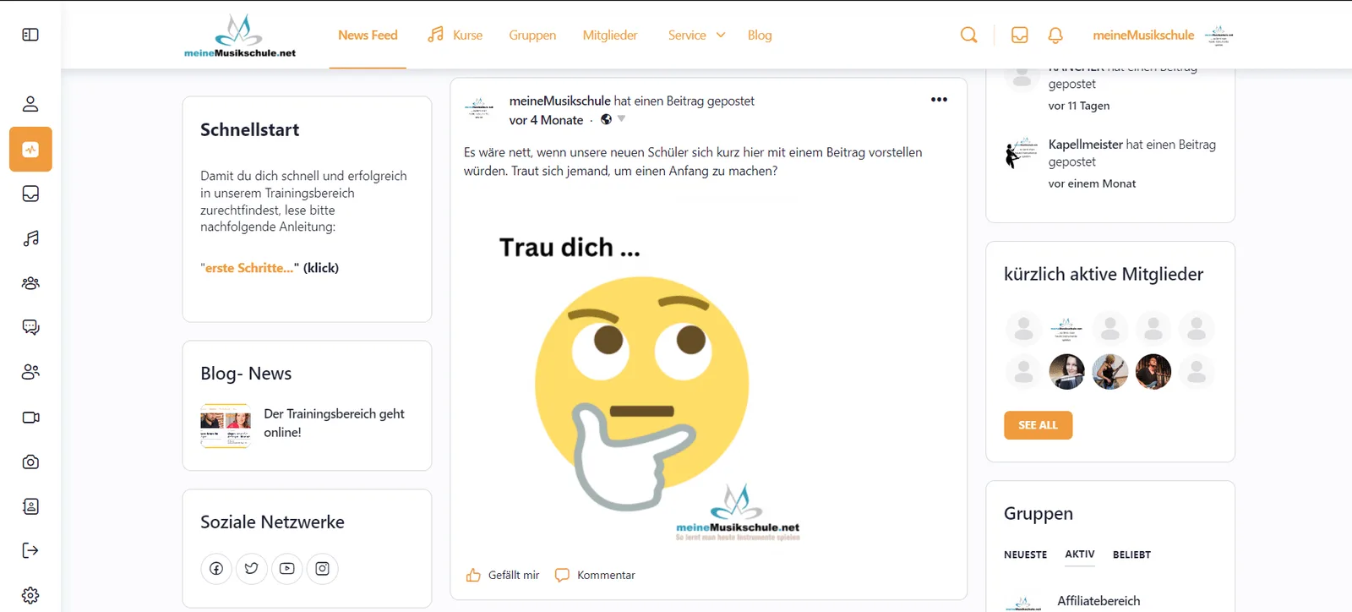Screen dimensions: 1352x612
Task: Open the post's three-dot options menu
Action: tap(939, 100)
